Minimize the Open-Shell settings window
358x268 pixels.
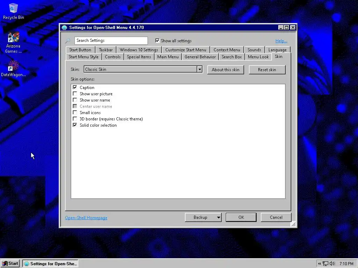tap(281, 28)
